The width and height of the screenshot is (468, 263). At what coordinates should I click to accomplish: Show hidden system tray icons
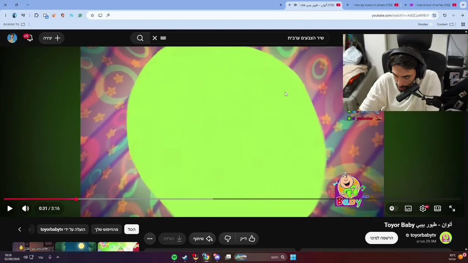57,257
